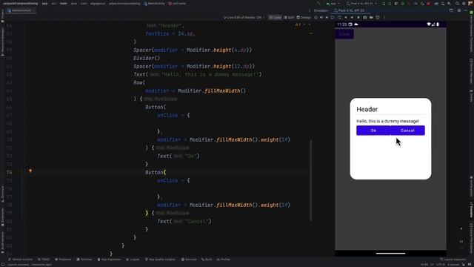Open the app run configuration dropdown
This screenshot has height=267, width=474.
(x=333, y=4)
